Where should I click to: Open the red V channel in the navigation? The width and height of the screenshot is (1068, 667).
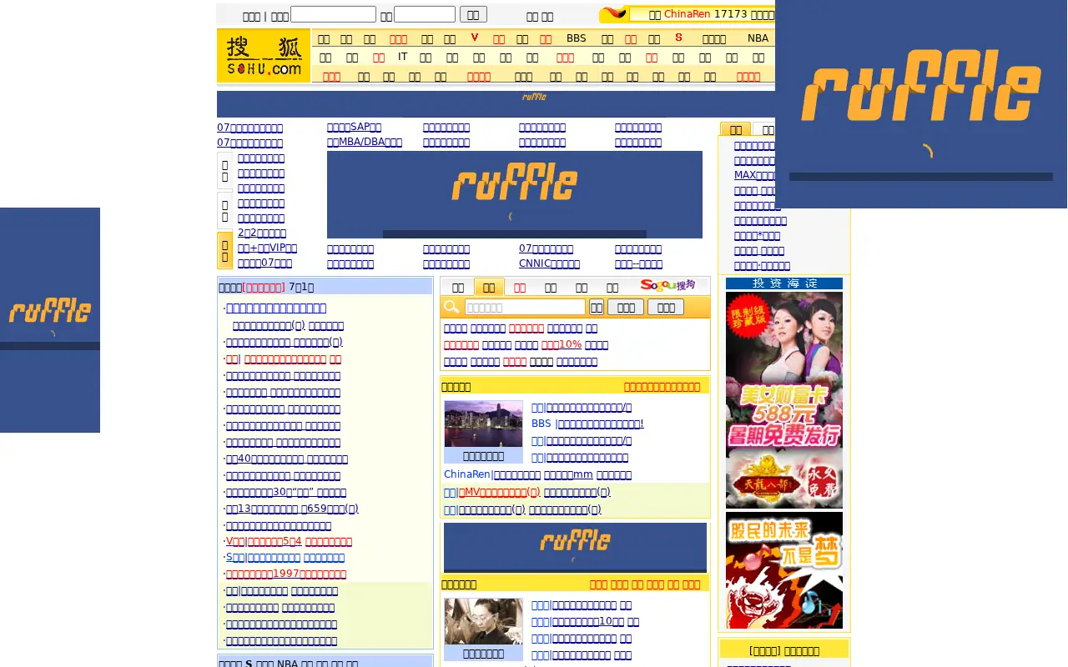tap(475, 38)
